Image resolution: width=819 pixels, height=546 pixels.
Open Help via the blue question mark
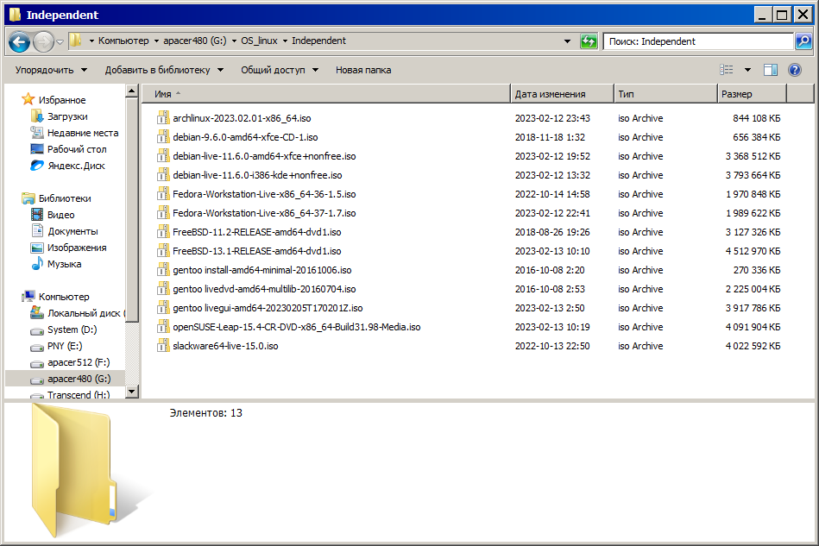click(795, 70)
